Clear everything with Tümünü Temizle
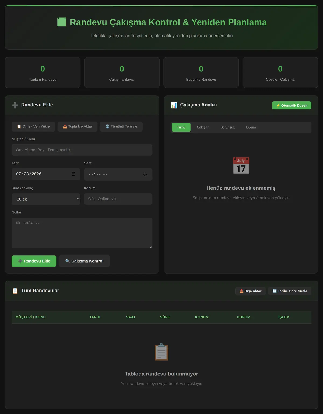The width and height of the screenshot is (323, 414). tap(121, 126)
